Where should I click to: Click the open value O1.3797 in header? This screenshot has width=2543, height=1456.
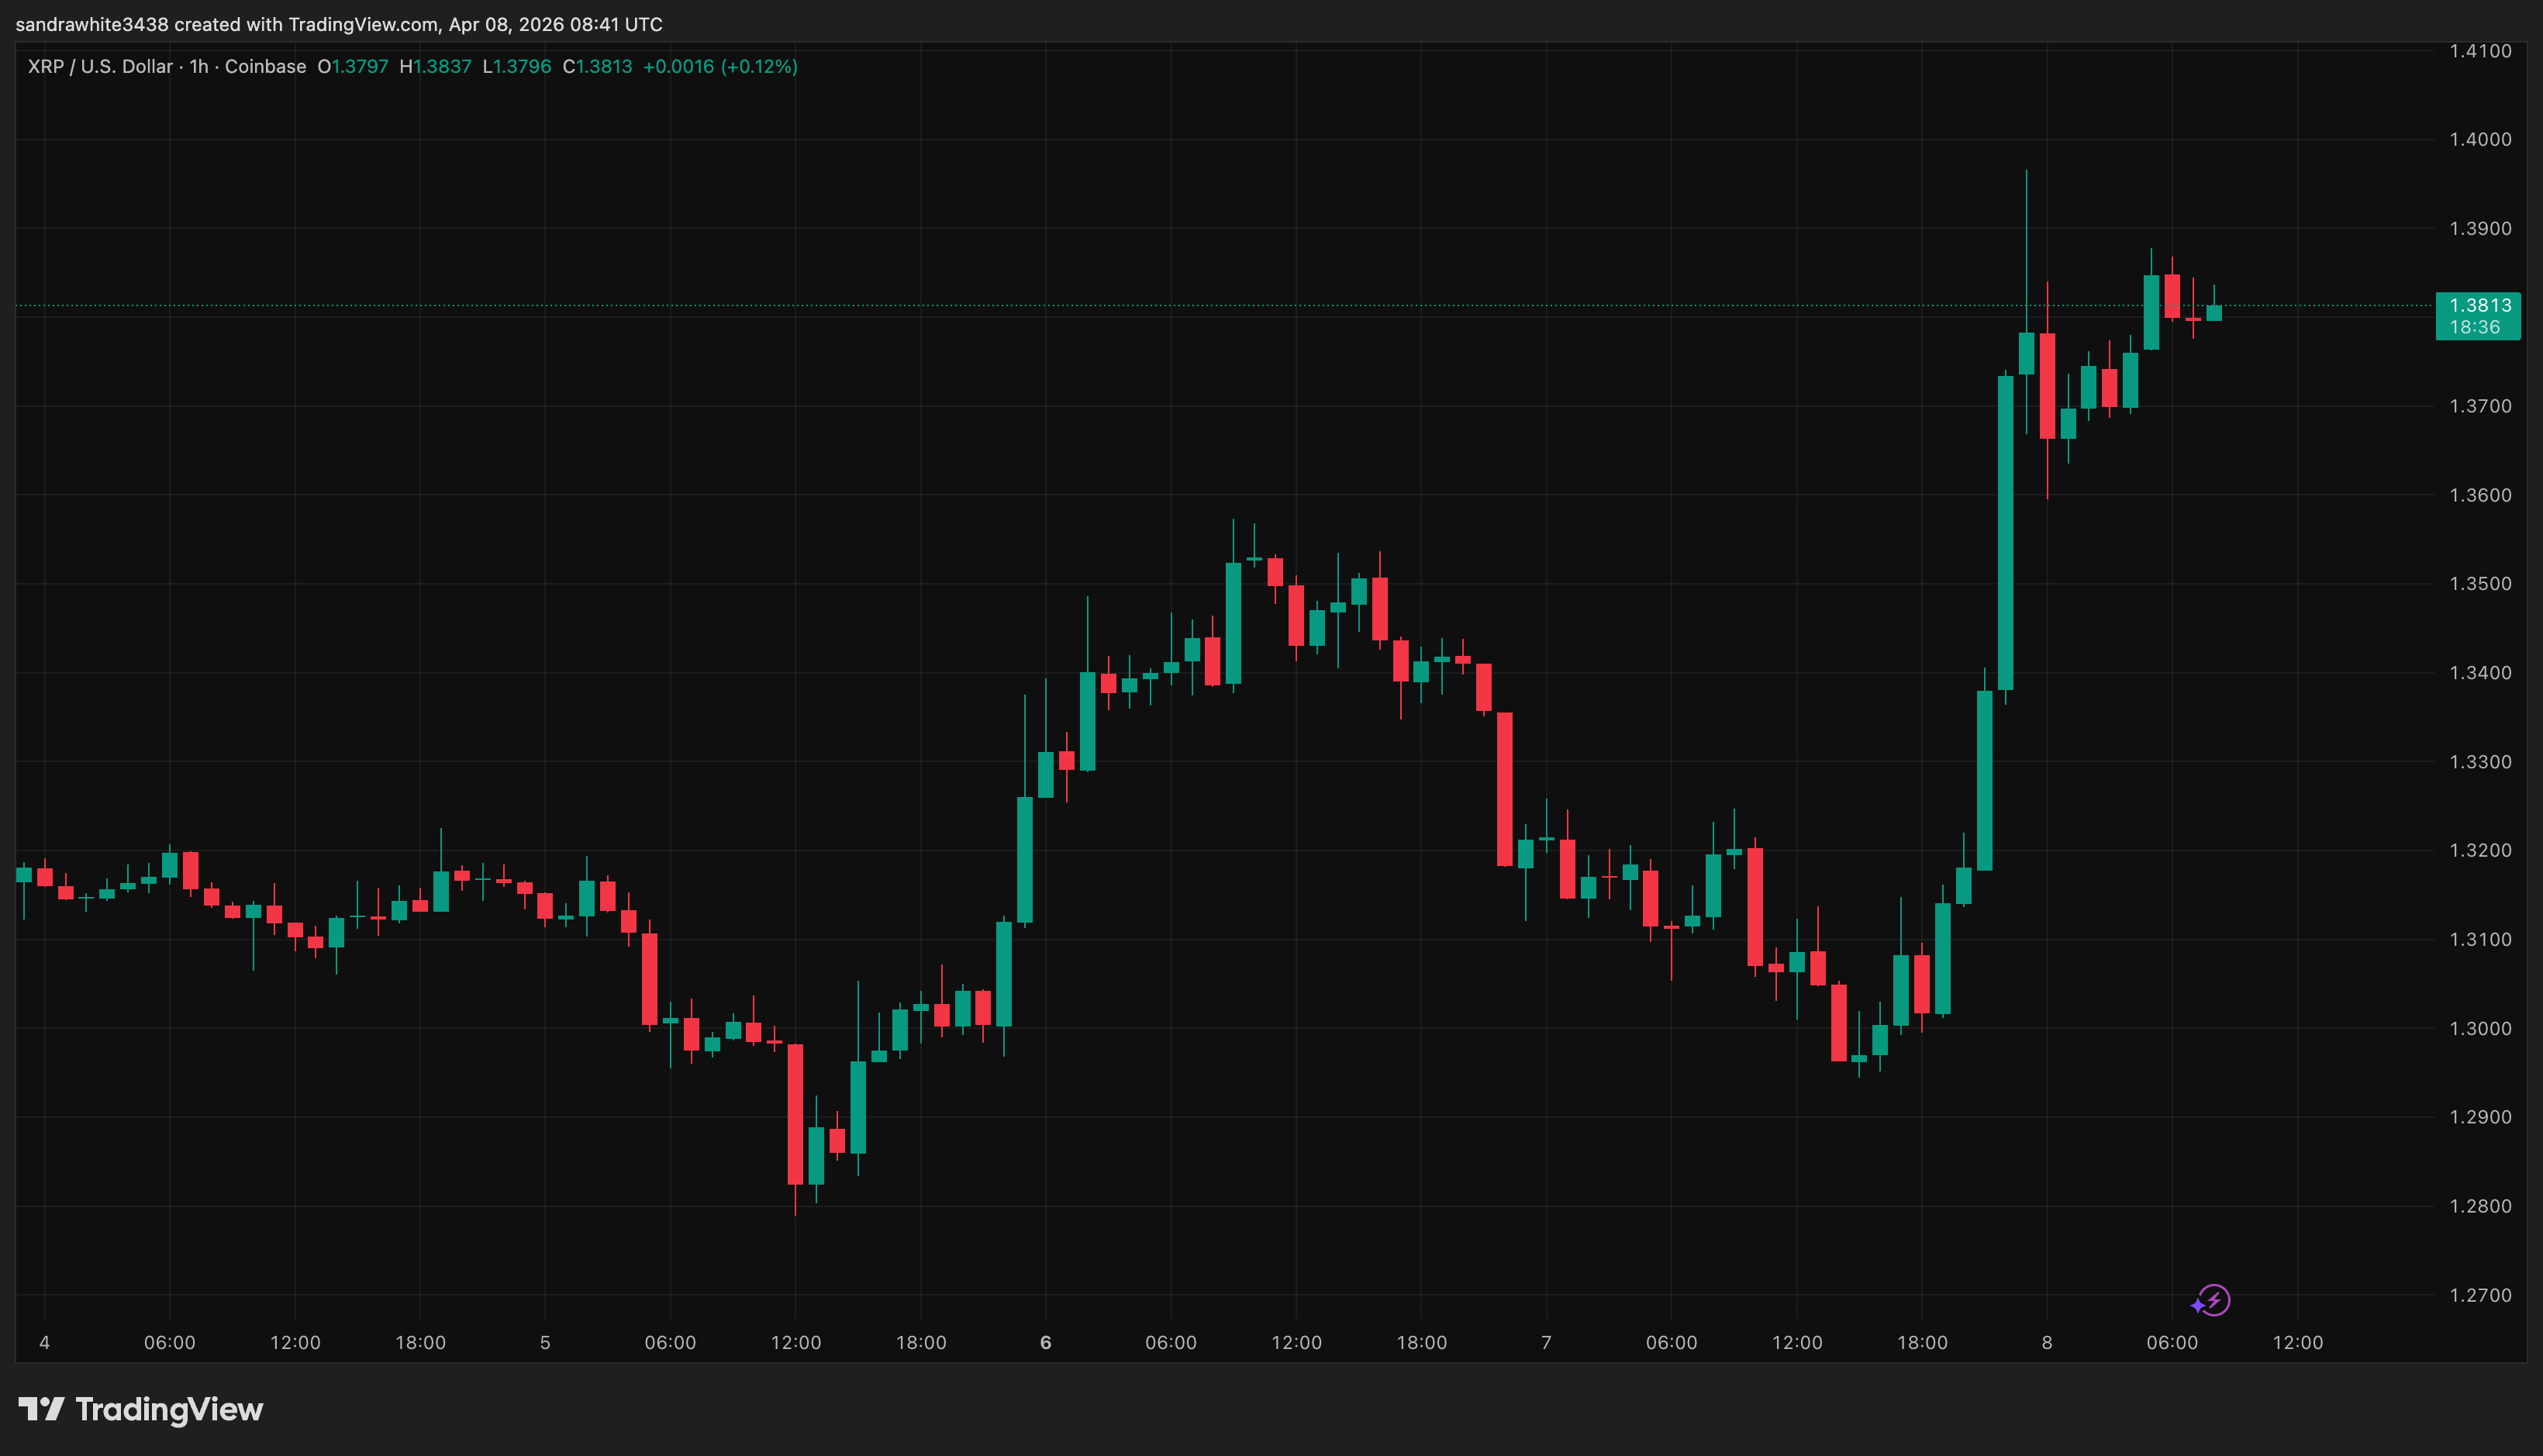(x=353, y=67)
